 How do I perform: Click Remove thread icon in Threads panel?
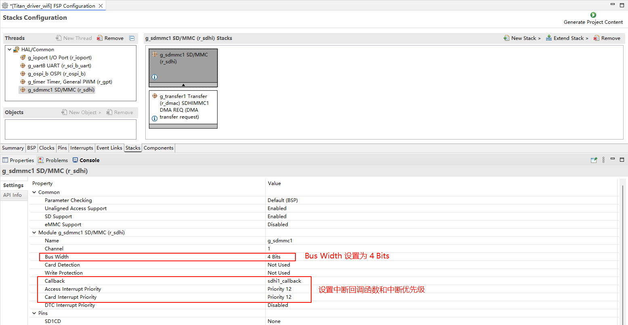point(100,38)
